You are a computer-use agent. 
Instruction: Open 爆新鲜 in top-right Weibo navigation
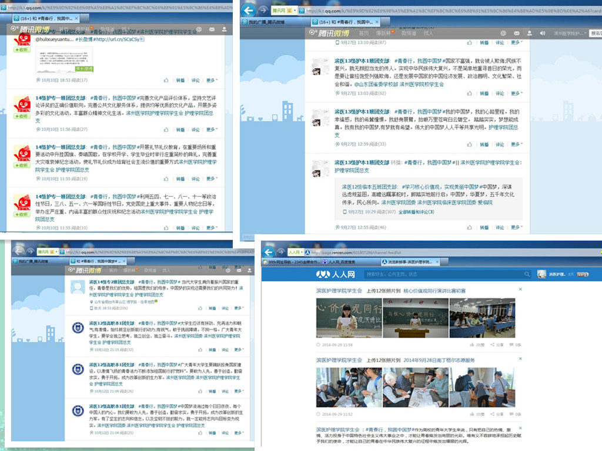[x=384, y=33]
